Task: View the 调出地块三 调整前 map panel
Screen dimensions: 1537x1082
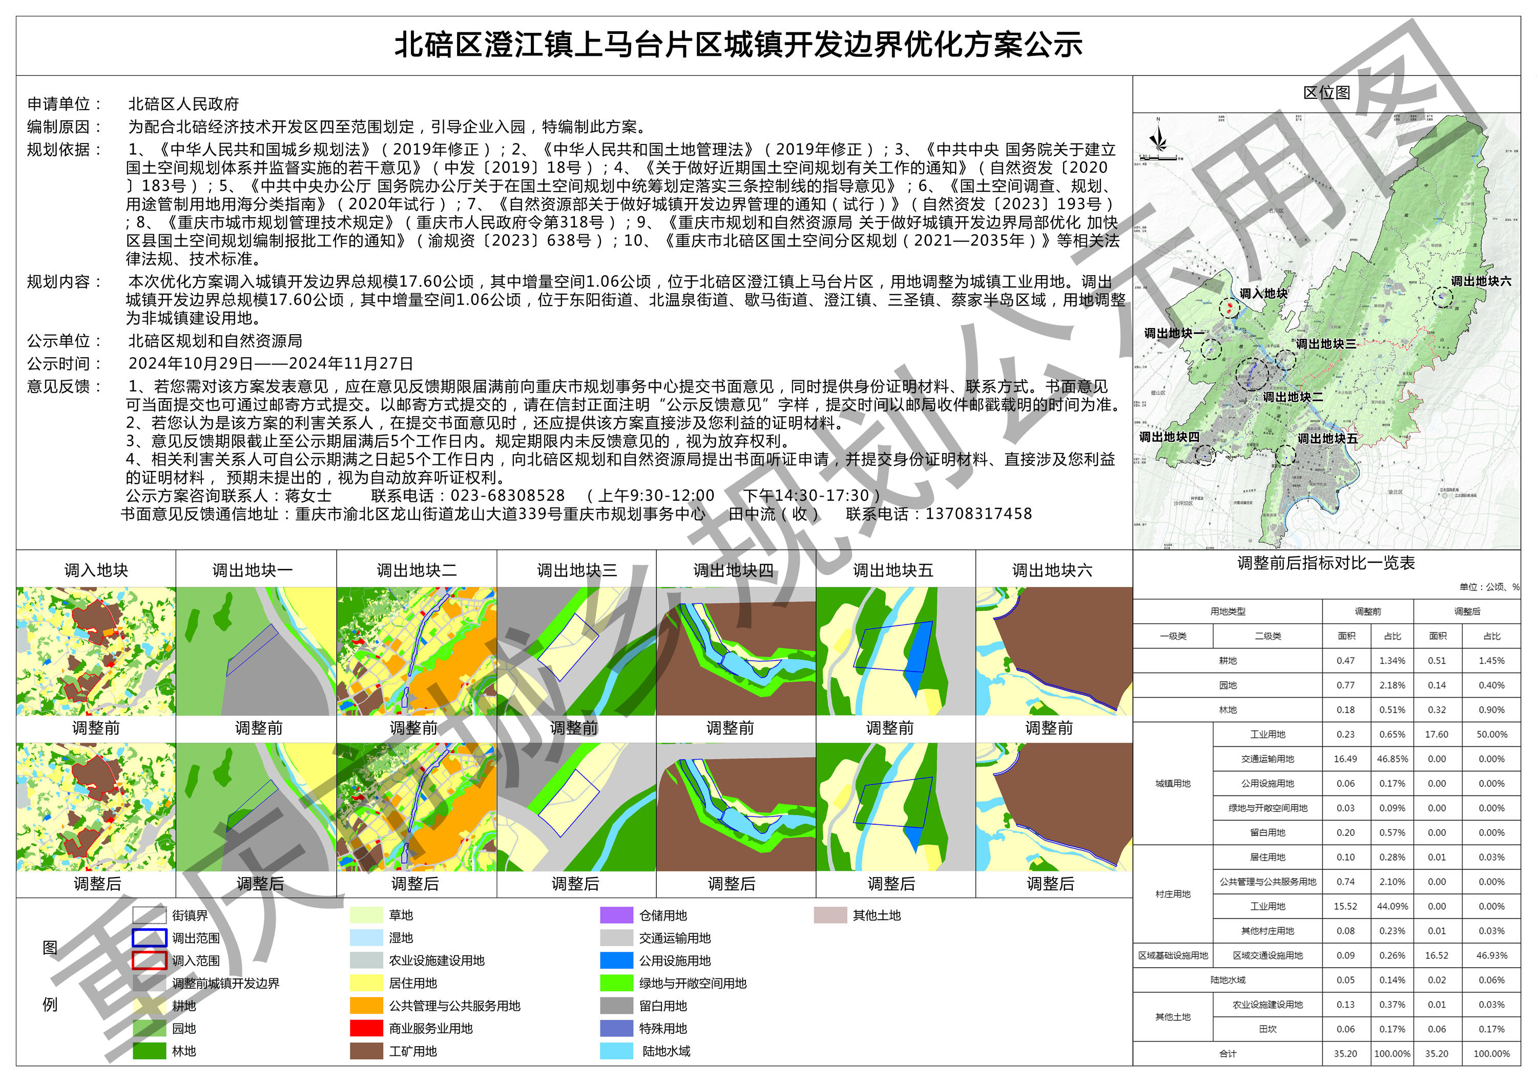Action: tap(576, 651)
